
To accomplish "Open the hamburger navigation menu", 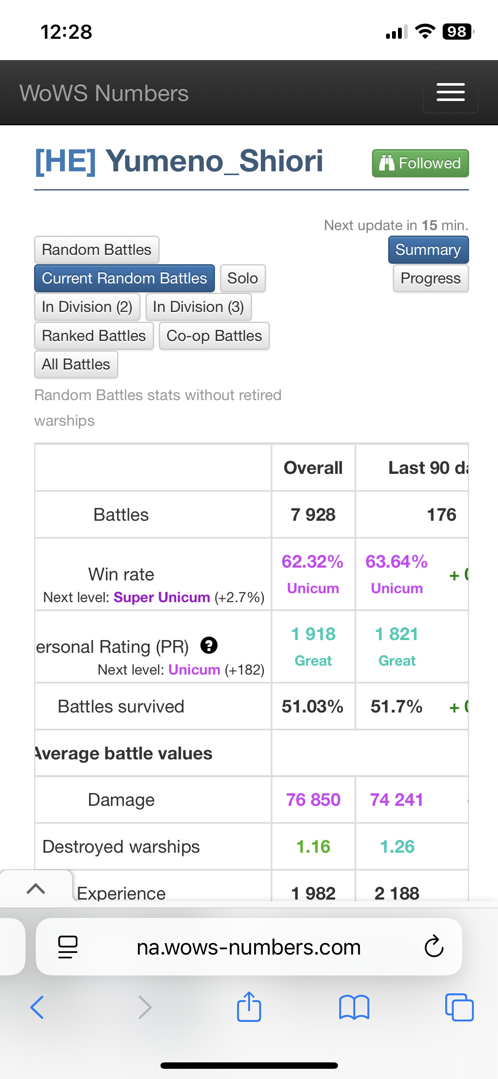I will coord(450,92).
